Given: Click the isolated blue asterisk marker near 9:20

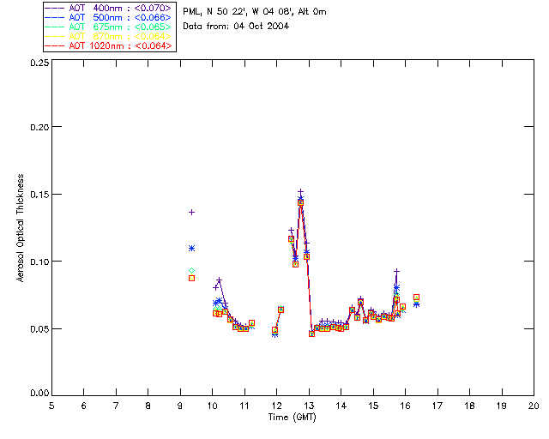Looking at the screenshot, I should 191,248.
